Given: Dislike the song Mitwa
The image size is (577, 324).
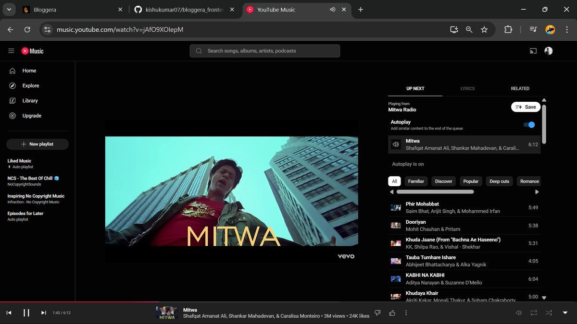Looking at the screenshot, I should pos(377,313).
